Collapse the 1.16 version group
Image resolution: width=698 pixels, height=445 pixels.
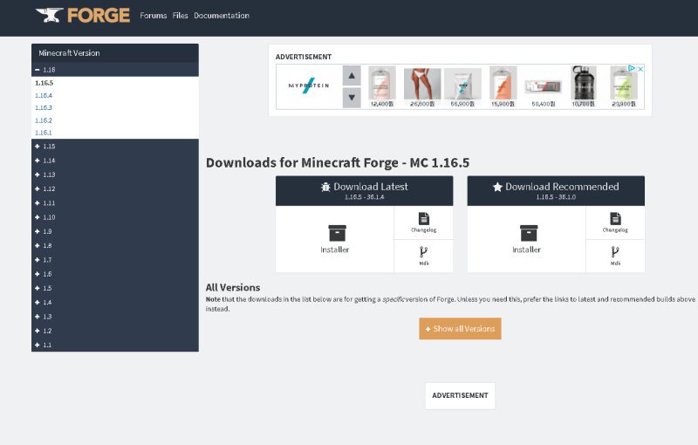(x=115, y=70)
